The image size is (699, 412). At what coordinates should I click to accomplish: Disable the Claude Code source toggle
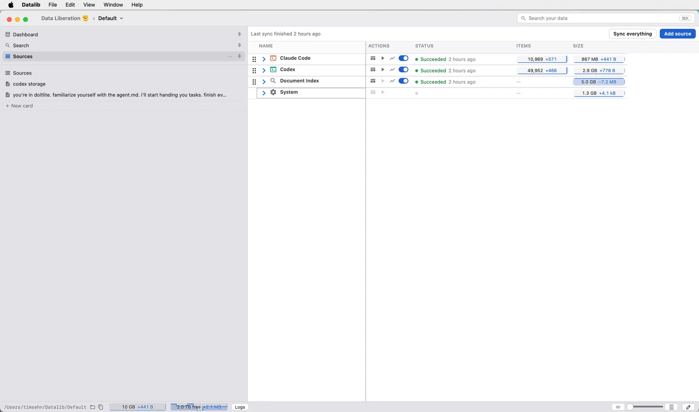(403, 58)
